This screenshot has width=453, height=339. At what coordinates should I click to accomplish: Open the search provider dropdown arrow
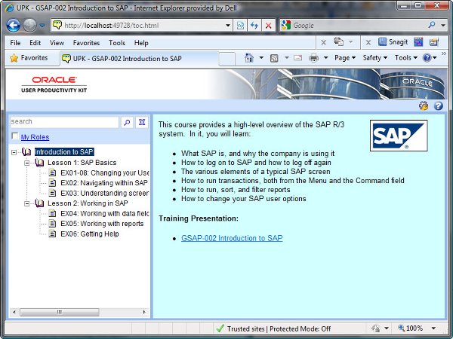click(x=443, y=26)
